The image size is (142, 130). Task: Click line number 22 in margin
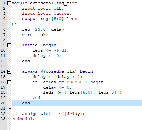point(3,114)
